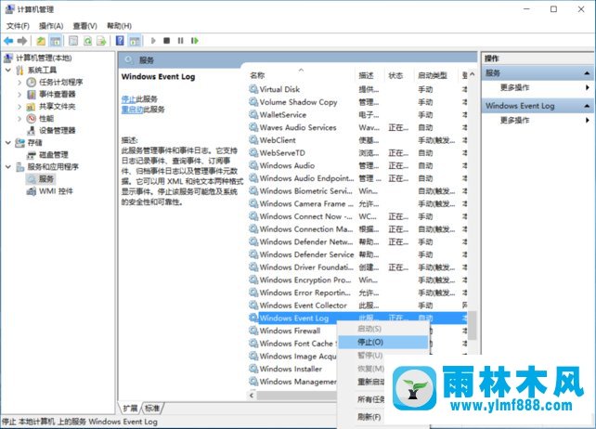Click the Export list toolbar icon
Viewport: 596px width, 429px height.
tap(101, 41)
